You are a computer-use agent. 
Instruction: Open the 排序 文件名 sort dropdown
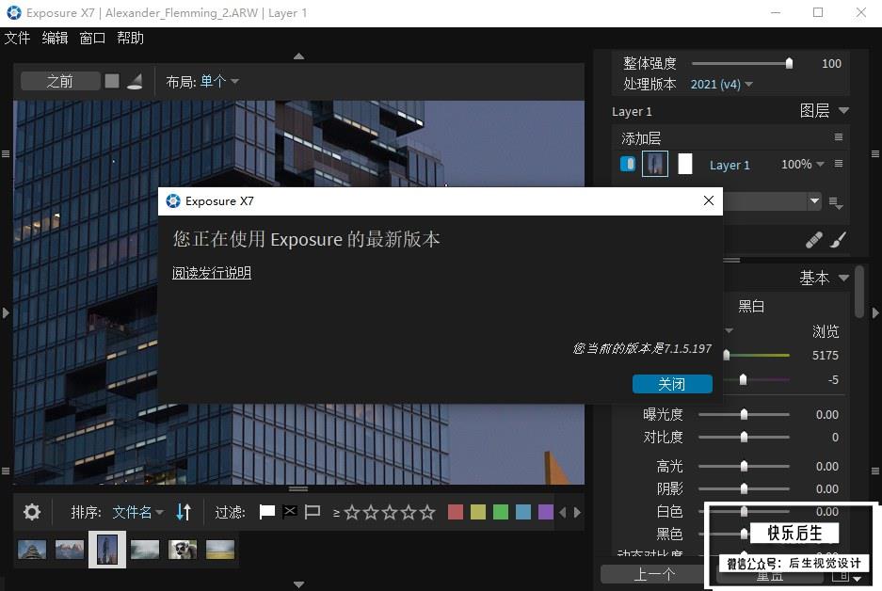click(x=137, y=512)
